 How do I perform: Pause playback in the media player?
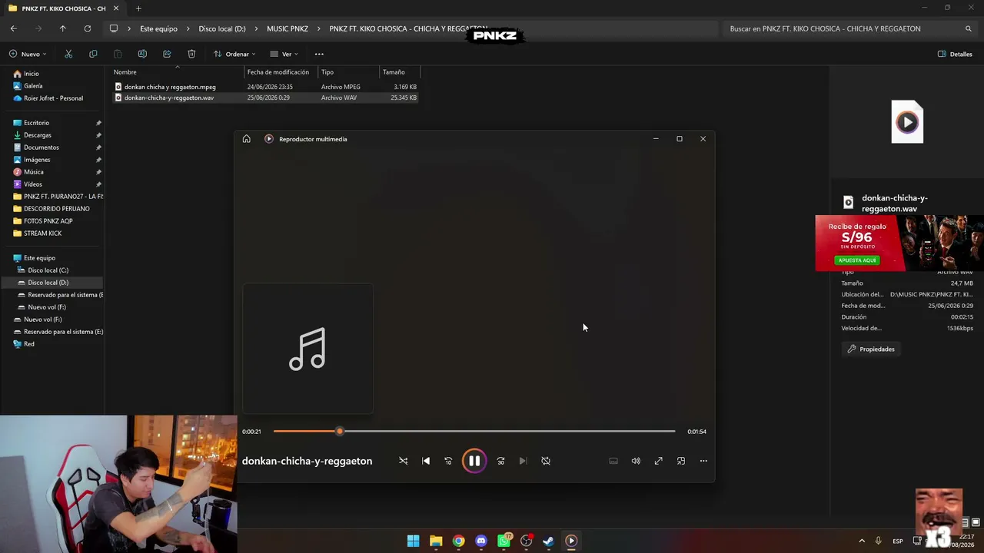pyautogui.click(x=474, y=461)
